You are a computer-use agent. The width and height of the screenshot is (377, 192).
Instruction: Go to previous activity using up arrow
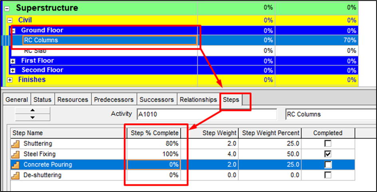click(x=32, y=110)
